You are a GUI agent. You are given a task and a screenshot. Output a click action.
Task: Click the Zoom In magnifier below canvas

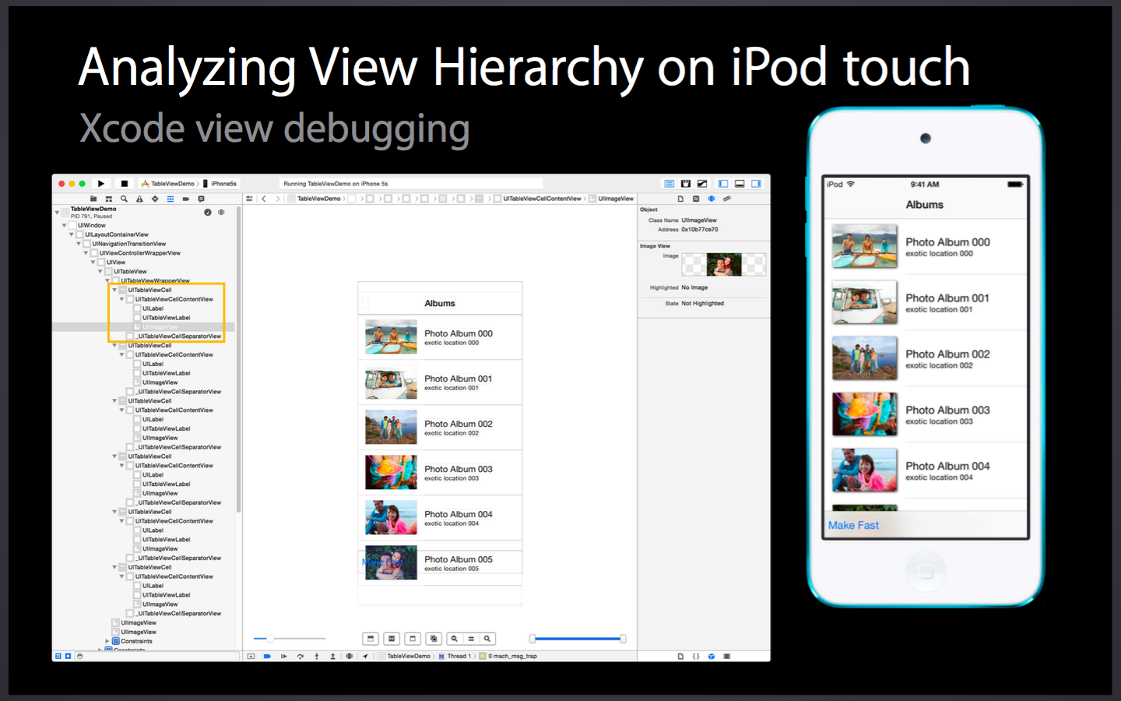(487, 639)
